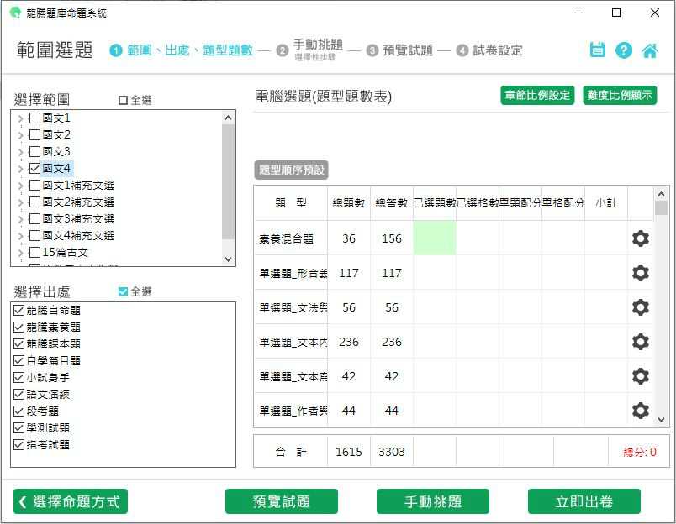Screen dimensions: 676x524
Task: Open 章節比例設定 button
Action: tap(537, 95)
